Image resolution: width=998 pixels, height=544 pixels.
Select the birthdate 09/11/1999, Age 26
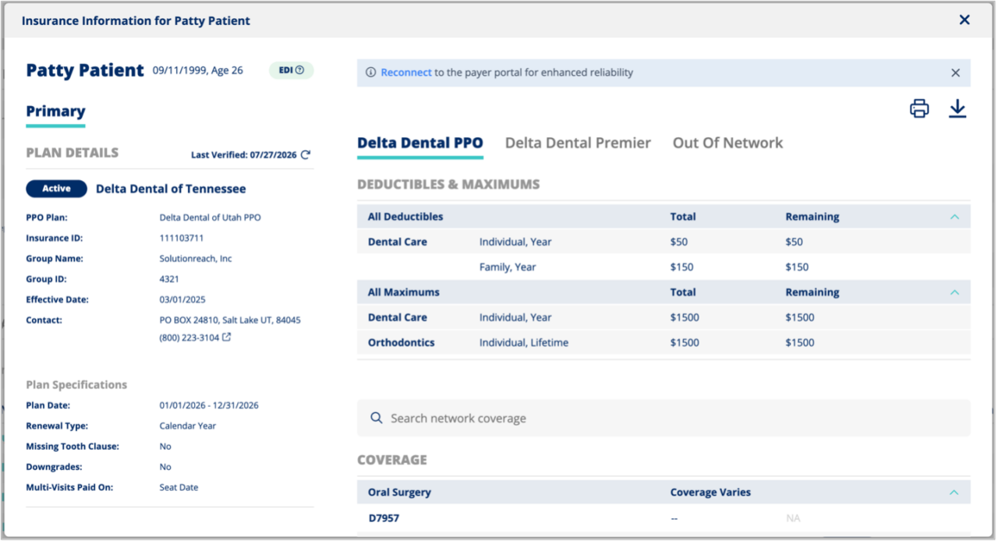click(198, 70)
